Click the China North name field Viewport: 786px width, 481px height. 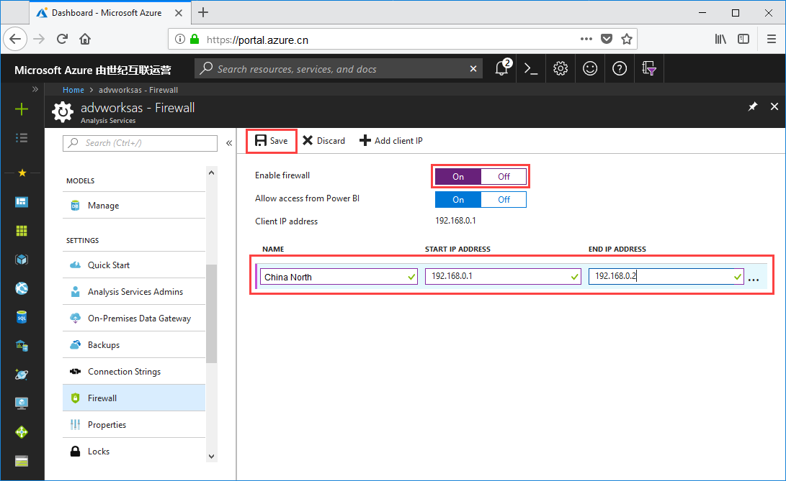pos(339,277)
